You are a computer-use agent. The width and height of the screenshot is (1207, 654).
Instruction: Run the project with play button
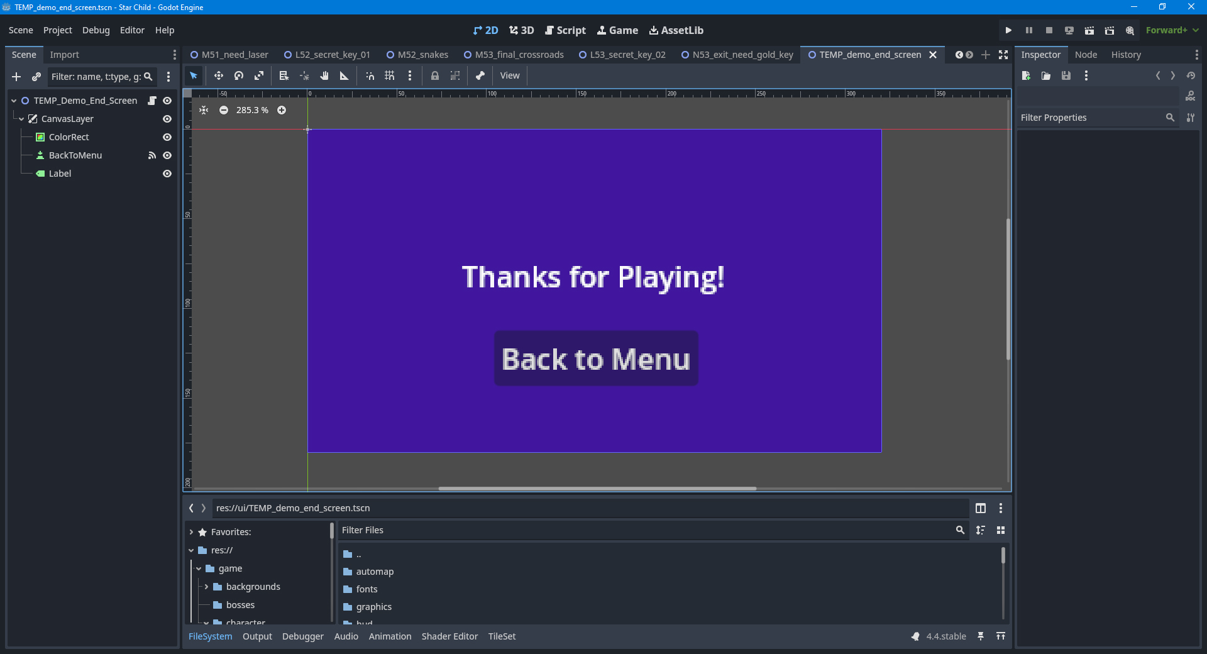click(1008, 30)
